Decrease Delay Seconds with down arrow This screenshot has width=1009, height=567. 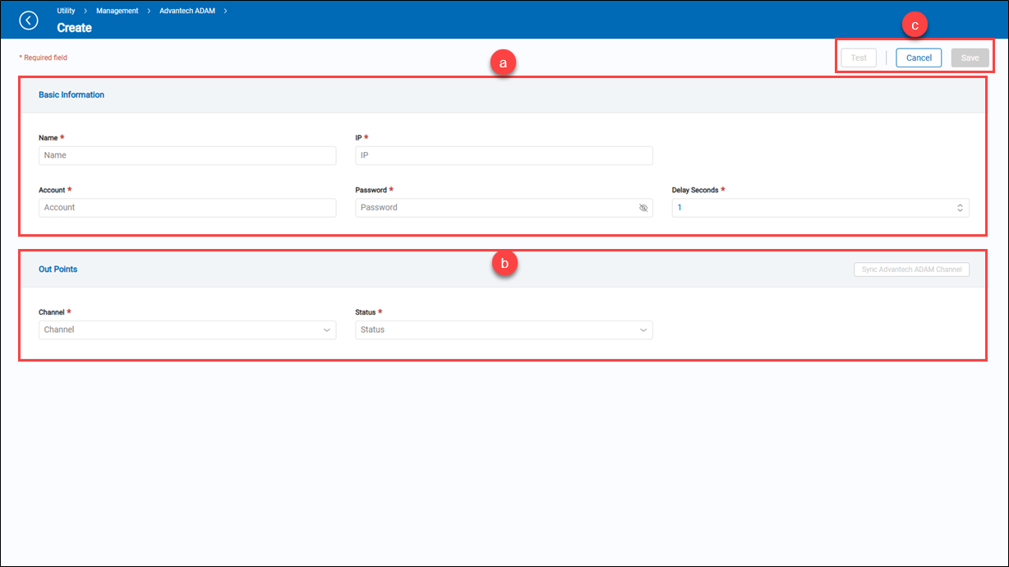[x=960, y=210]
